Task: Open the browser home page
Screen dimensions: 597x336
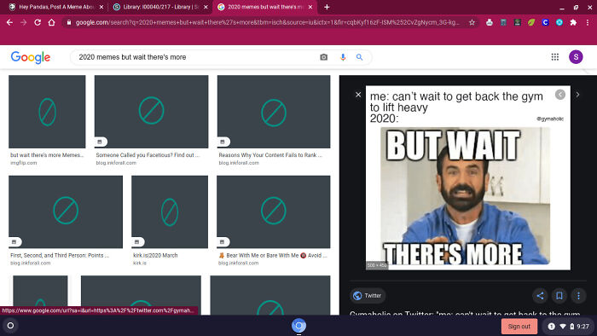Action: tap(51, 22)
